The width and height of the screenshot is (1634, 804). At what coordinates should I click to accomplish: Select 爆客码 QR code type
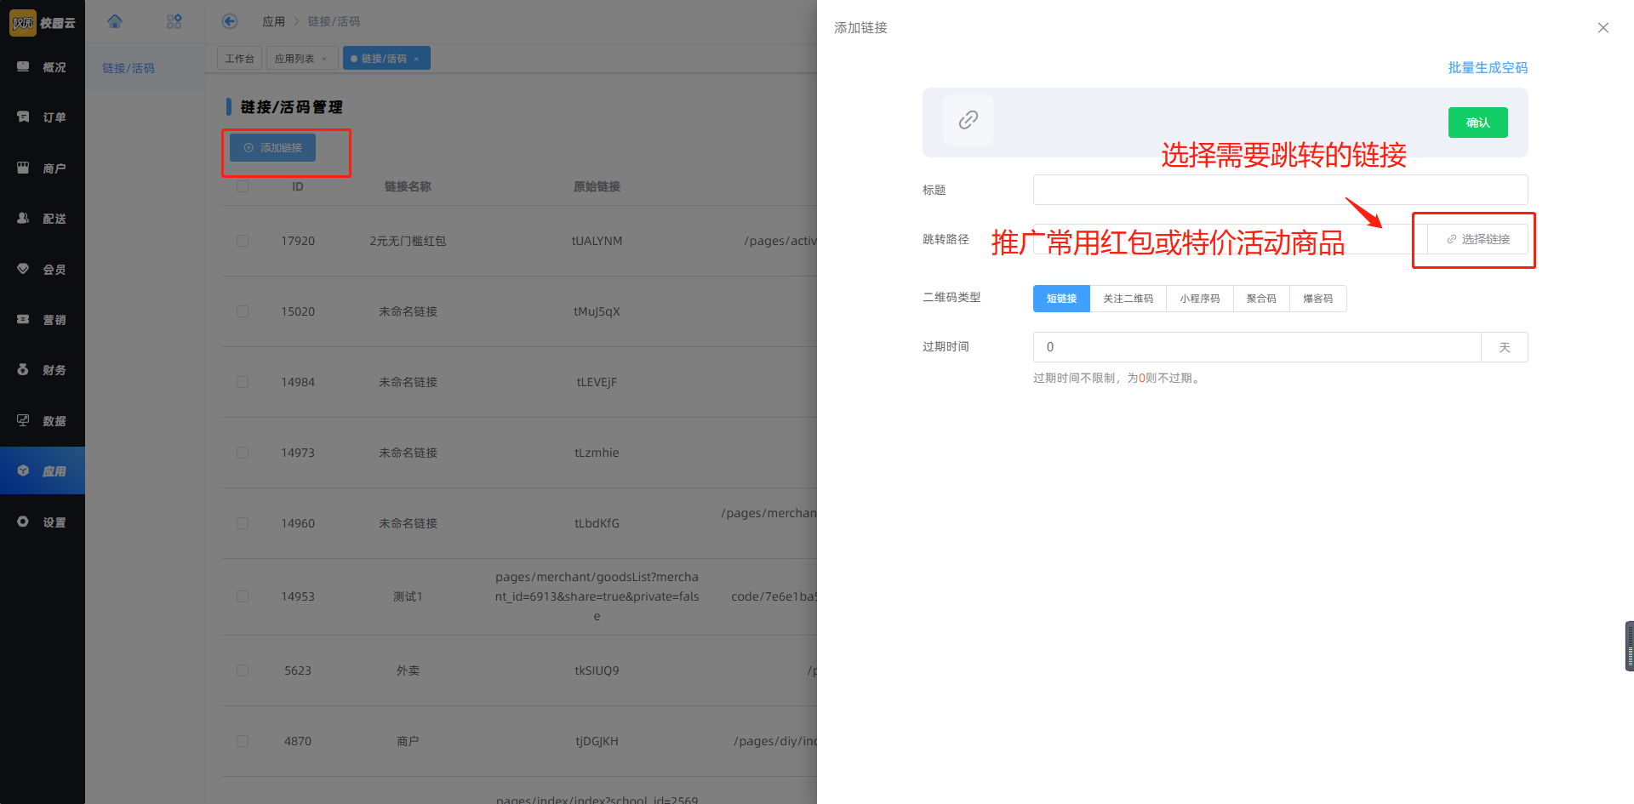click(x=1318, y=299)
